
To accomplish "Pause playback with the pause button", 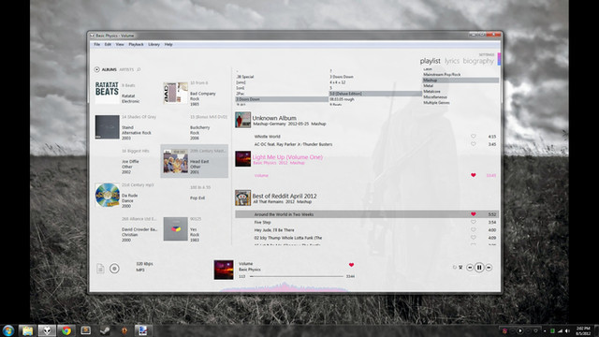I will tap(479, 268).
